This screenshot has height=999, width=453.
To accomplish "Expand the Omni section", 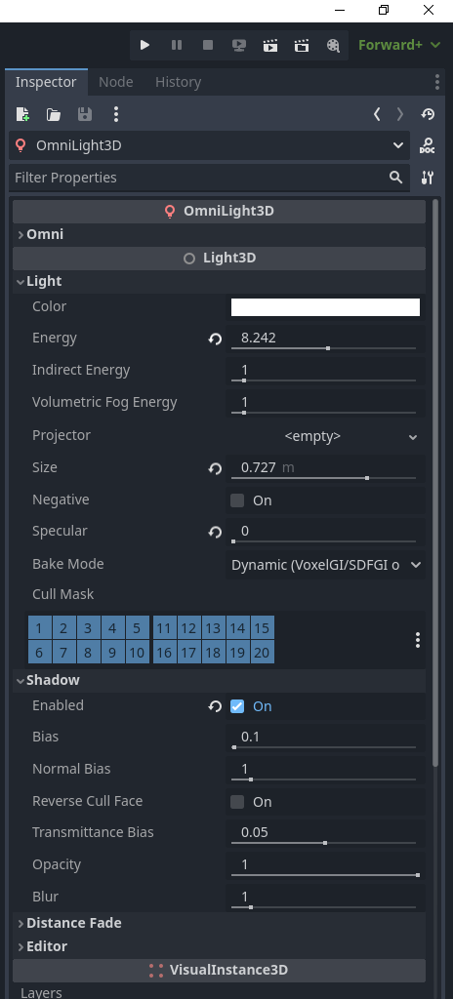I will tap(219, 234).
